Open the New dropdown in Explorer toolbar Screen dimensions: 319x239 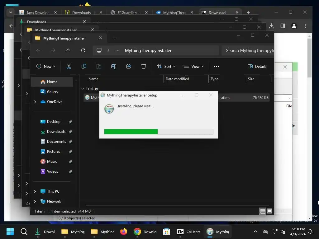coord(46,67)
